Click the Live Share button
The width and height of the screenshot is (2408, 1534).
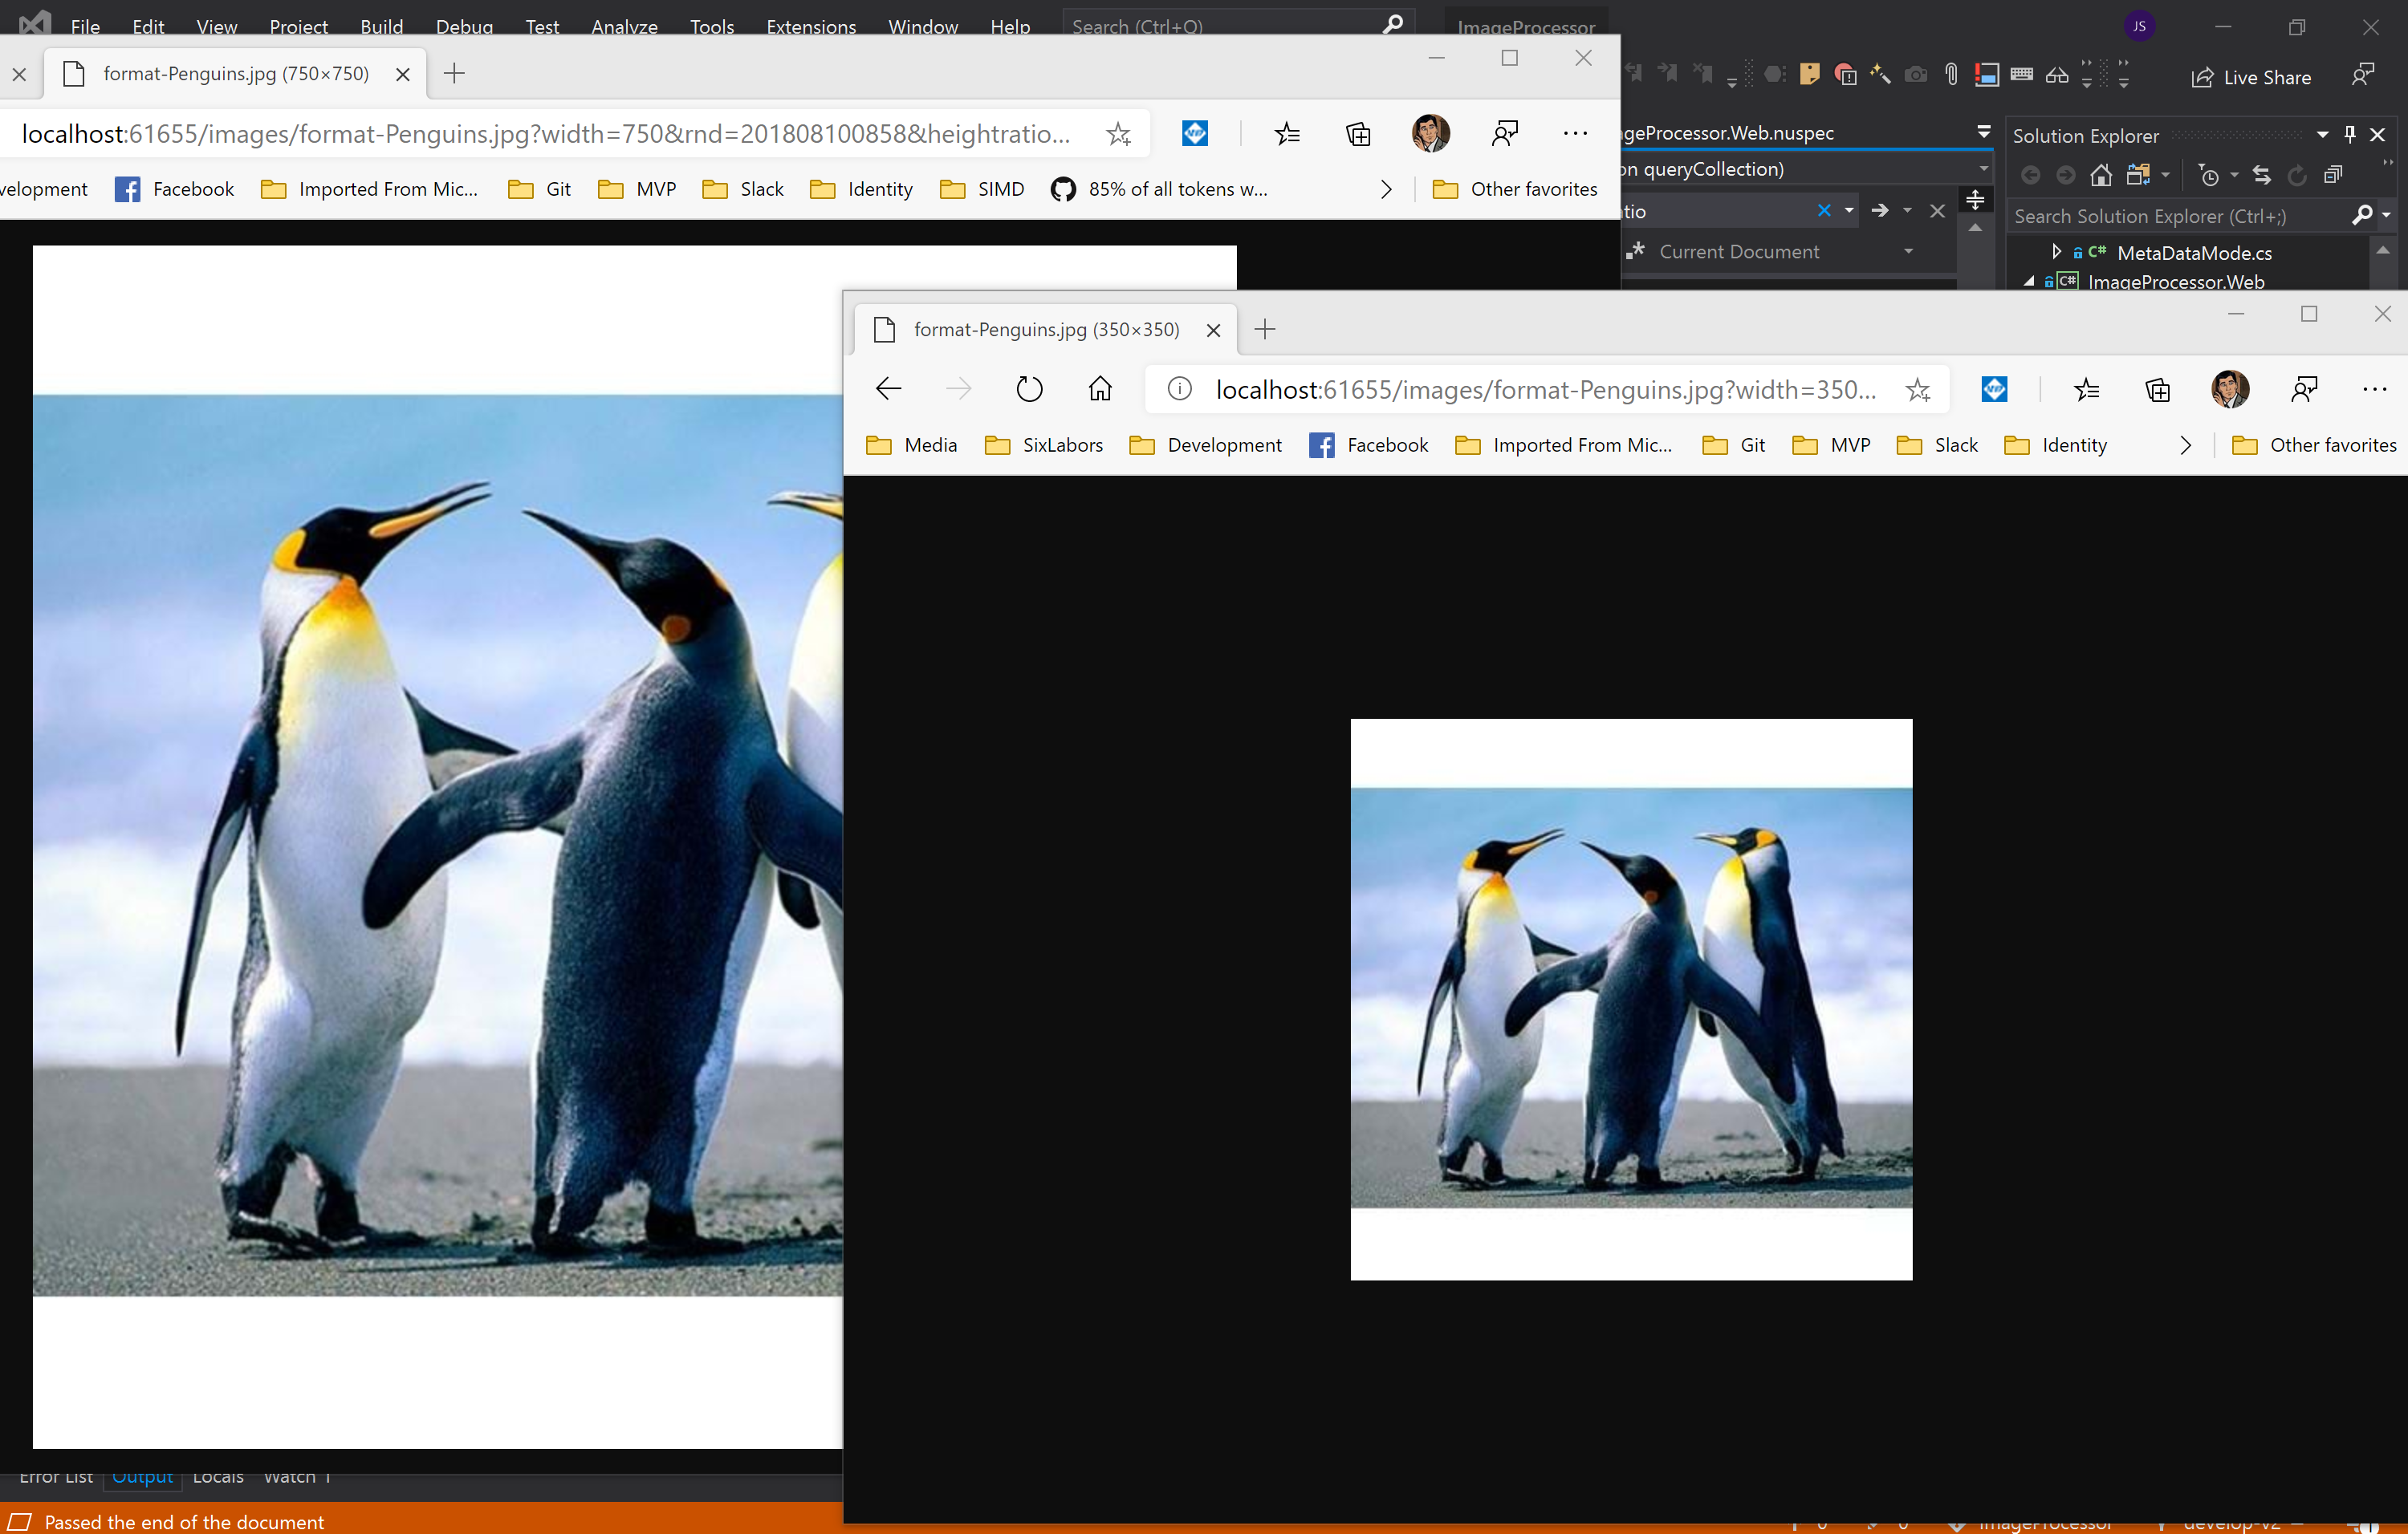pos(2251,77)
